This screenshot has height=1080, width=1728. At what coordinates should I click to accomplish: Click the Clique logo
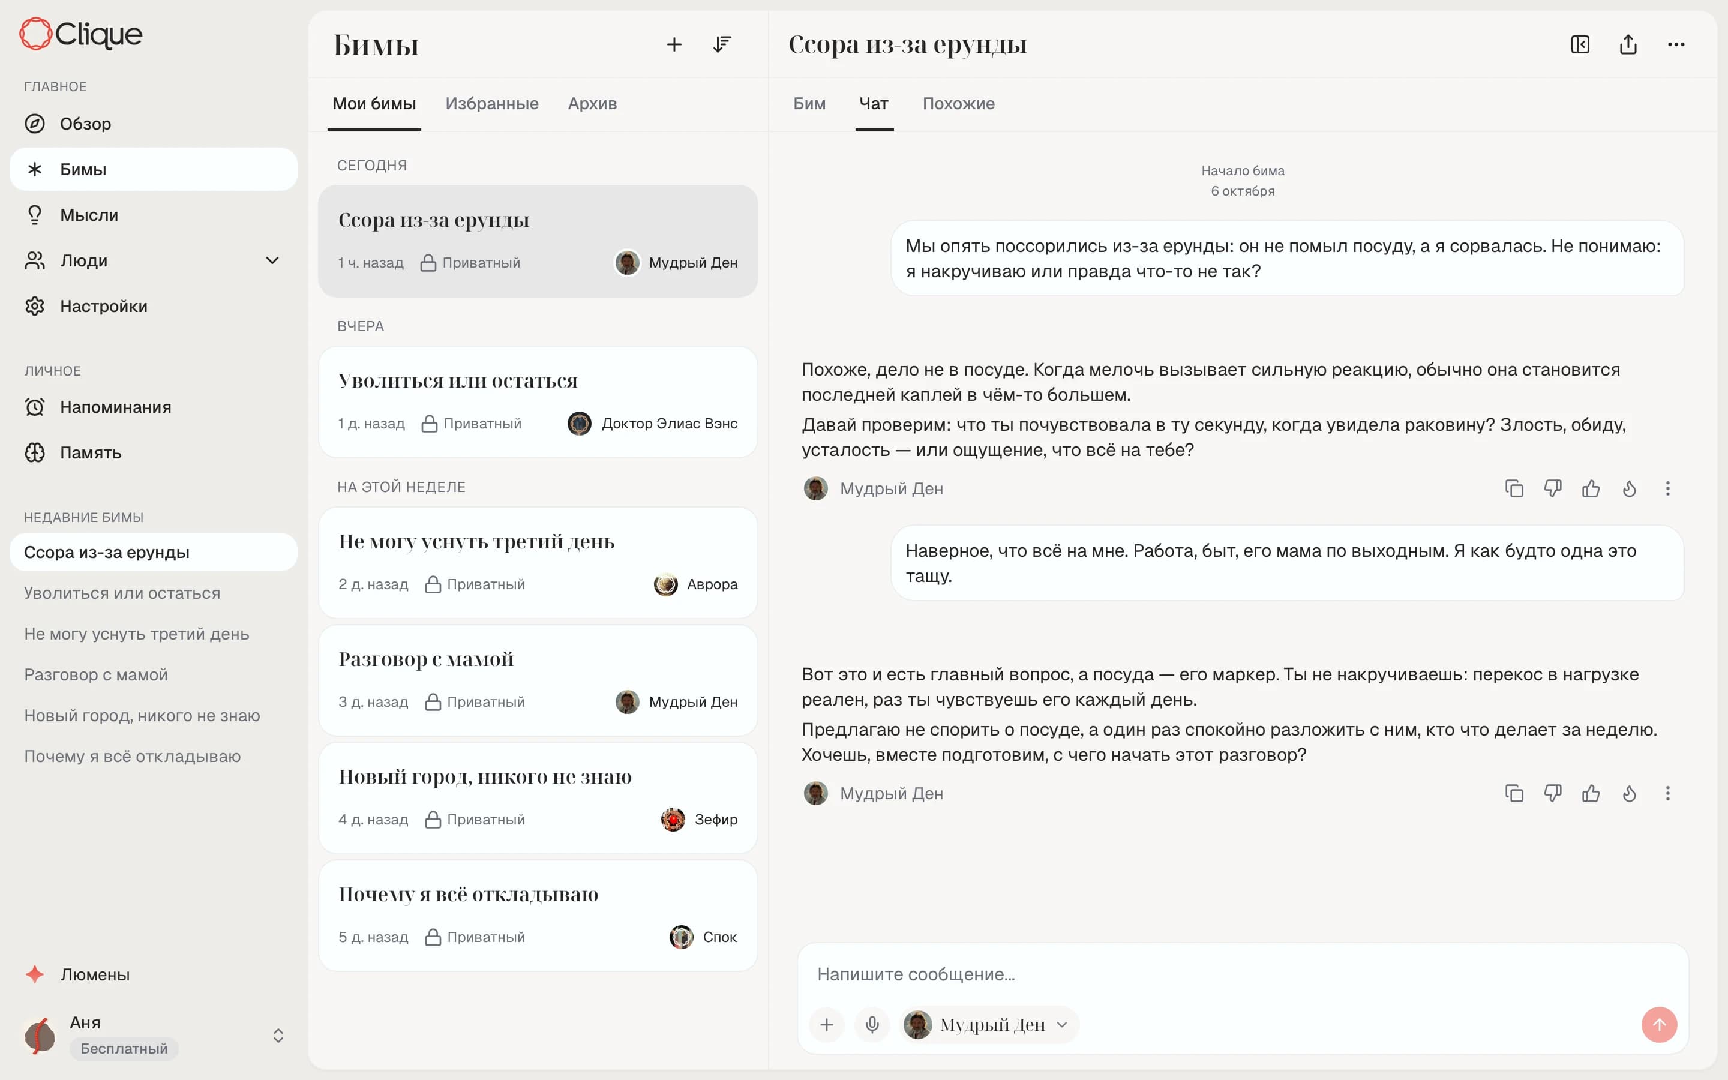pos(80,34)
